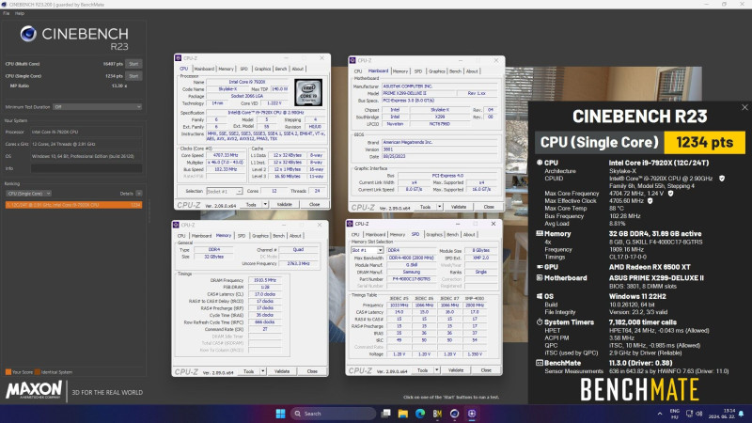The height and width of the screenshot is (423, 752).
Task: Click the title bar icon of the CPU-Z processor window
Action: (179, 58)
